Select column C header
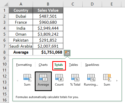Viewport: 125px width, 103px height. 73,4
